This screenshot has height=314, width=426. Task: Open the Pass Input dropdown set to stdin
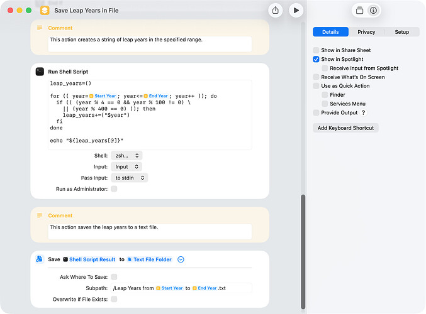[130, 178]
